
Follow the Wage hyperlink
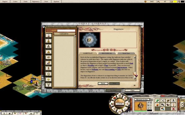[x=106, y=66]
